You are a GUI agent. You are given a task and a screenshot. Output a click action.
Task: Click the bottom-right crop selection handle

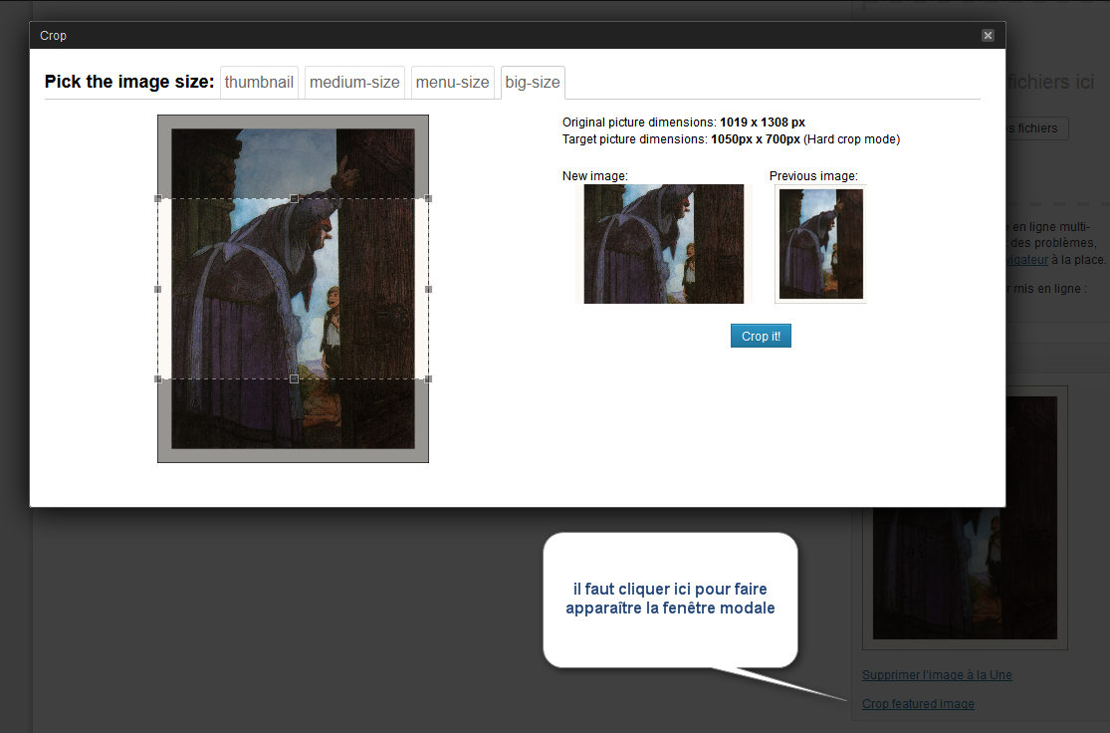click(x=428, y=378)
